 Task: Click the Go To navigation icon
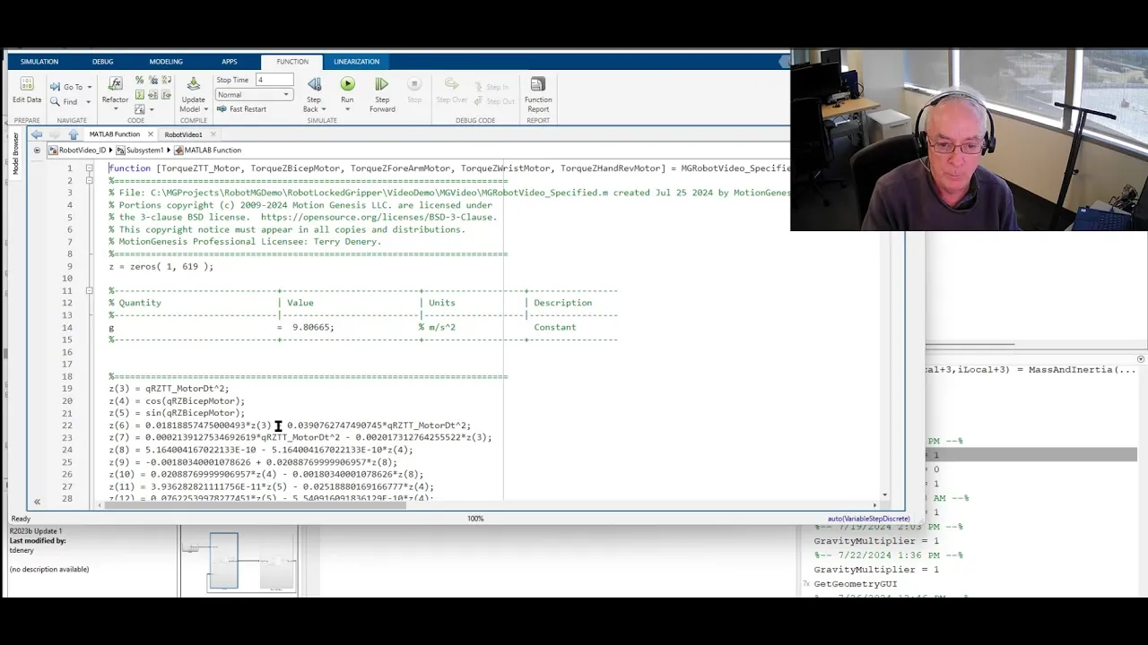[56, 87]
